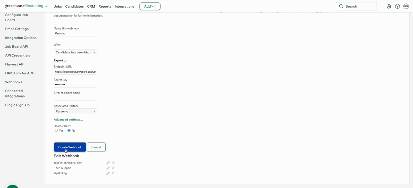Click the Create Webhook button
The image size is (413, 188).
coord(70,147)
